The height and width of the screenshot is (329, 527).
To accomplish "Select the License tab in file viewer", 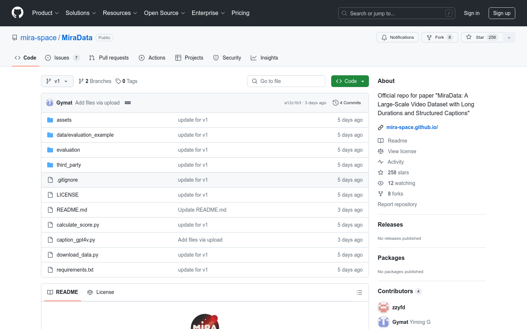I will 101,292.
